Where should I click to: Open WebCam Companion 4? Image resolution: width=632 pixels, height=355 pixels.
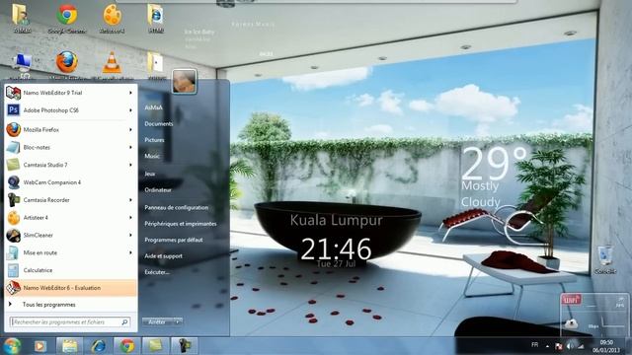[x=70, y=182]
